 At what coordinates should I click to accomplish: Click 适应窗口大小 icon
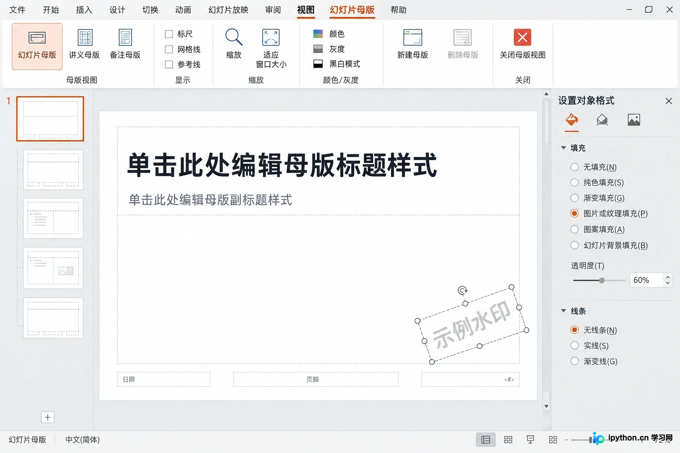tap(271, 38)
